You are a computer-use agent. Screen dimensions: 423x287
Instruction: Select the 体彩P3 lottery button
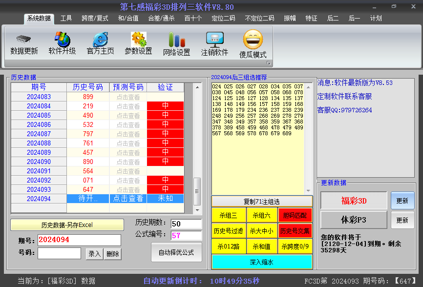coord(354,220)
